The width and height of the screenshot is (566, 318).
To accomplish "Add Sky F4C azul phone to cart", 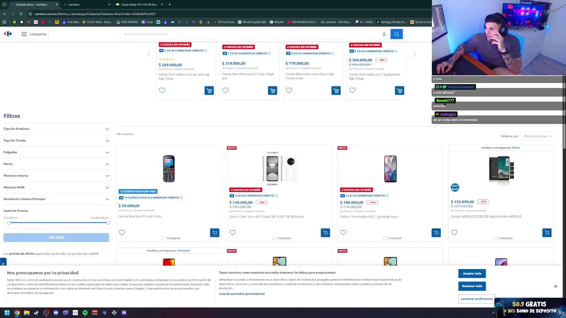I will (x=214, y=233).
